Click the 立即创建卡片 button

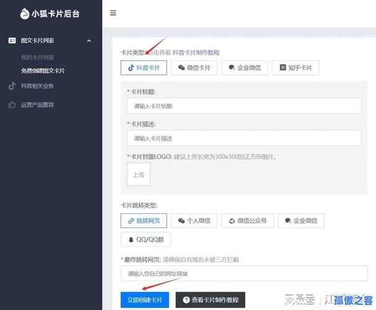click(145, 299)
